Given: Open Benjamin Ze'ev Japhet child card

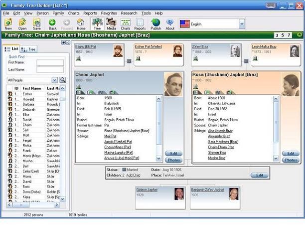Looking at the screenshot, I should [215, 198].
